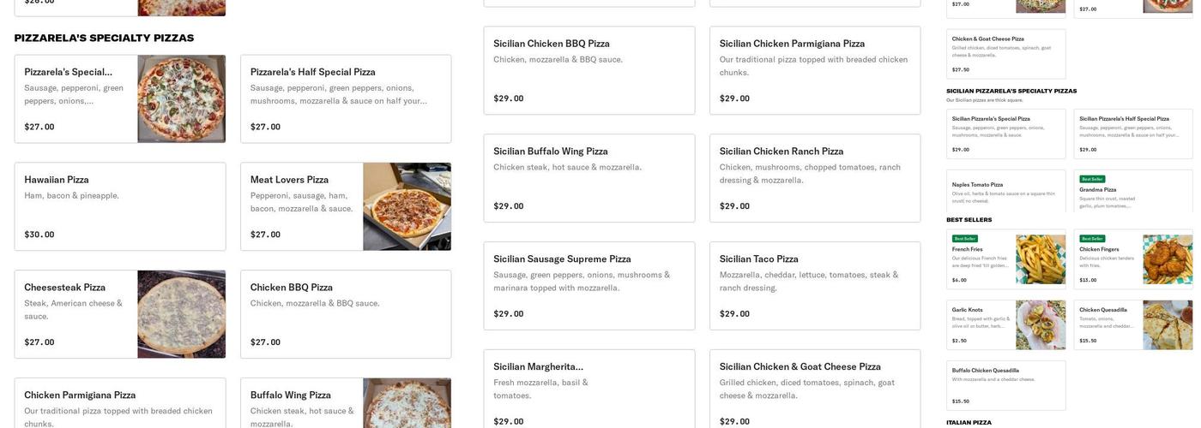Select the Buffalo Chicken Quesadilla item
1201x428 pixels.
1006,385
